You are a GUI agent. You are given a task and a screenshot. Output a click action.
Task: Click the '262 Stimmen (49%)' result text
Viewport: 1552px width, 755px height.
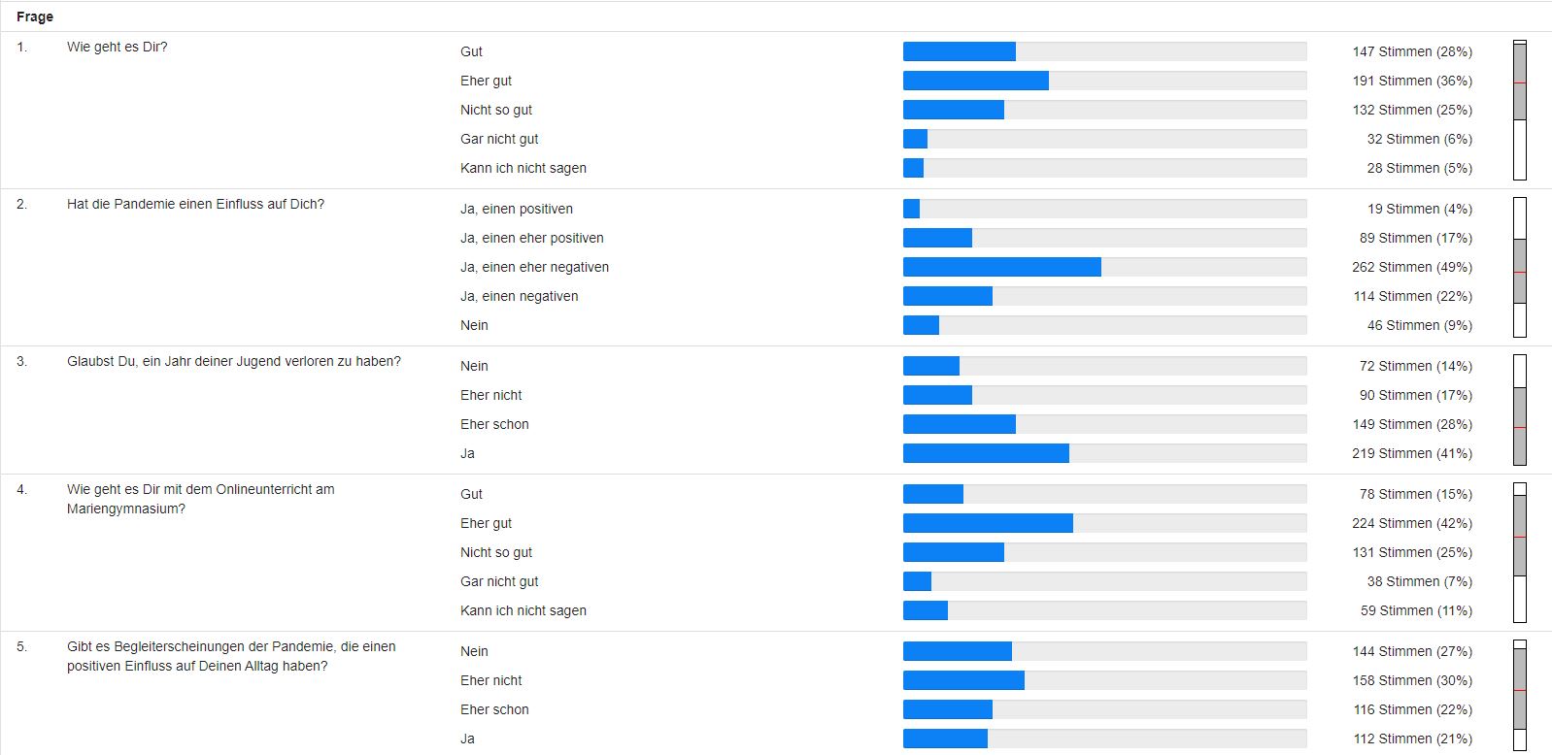1412,267
